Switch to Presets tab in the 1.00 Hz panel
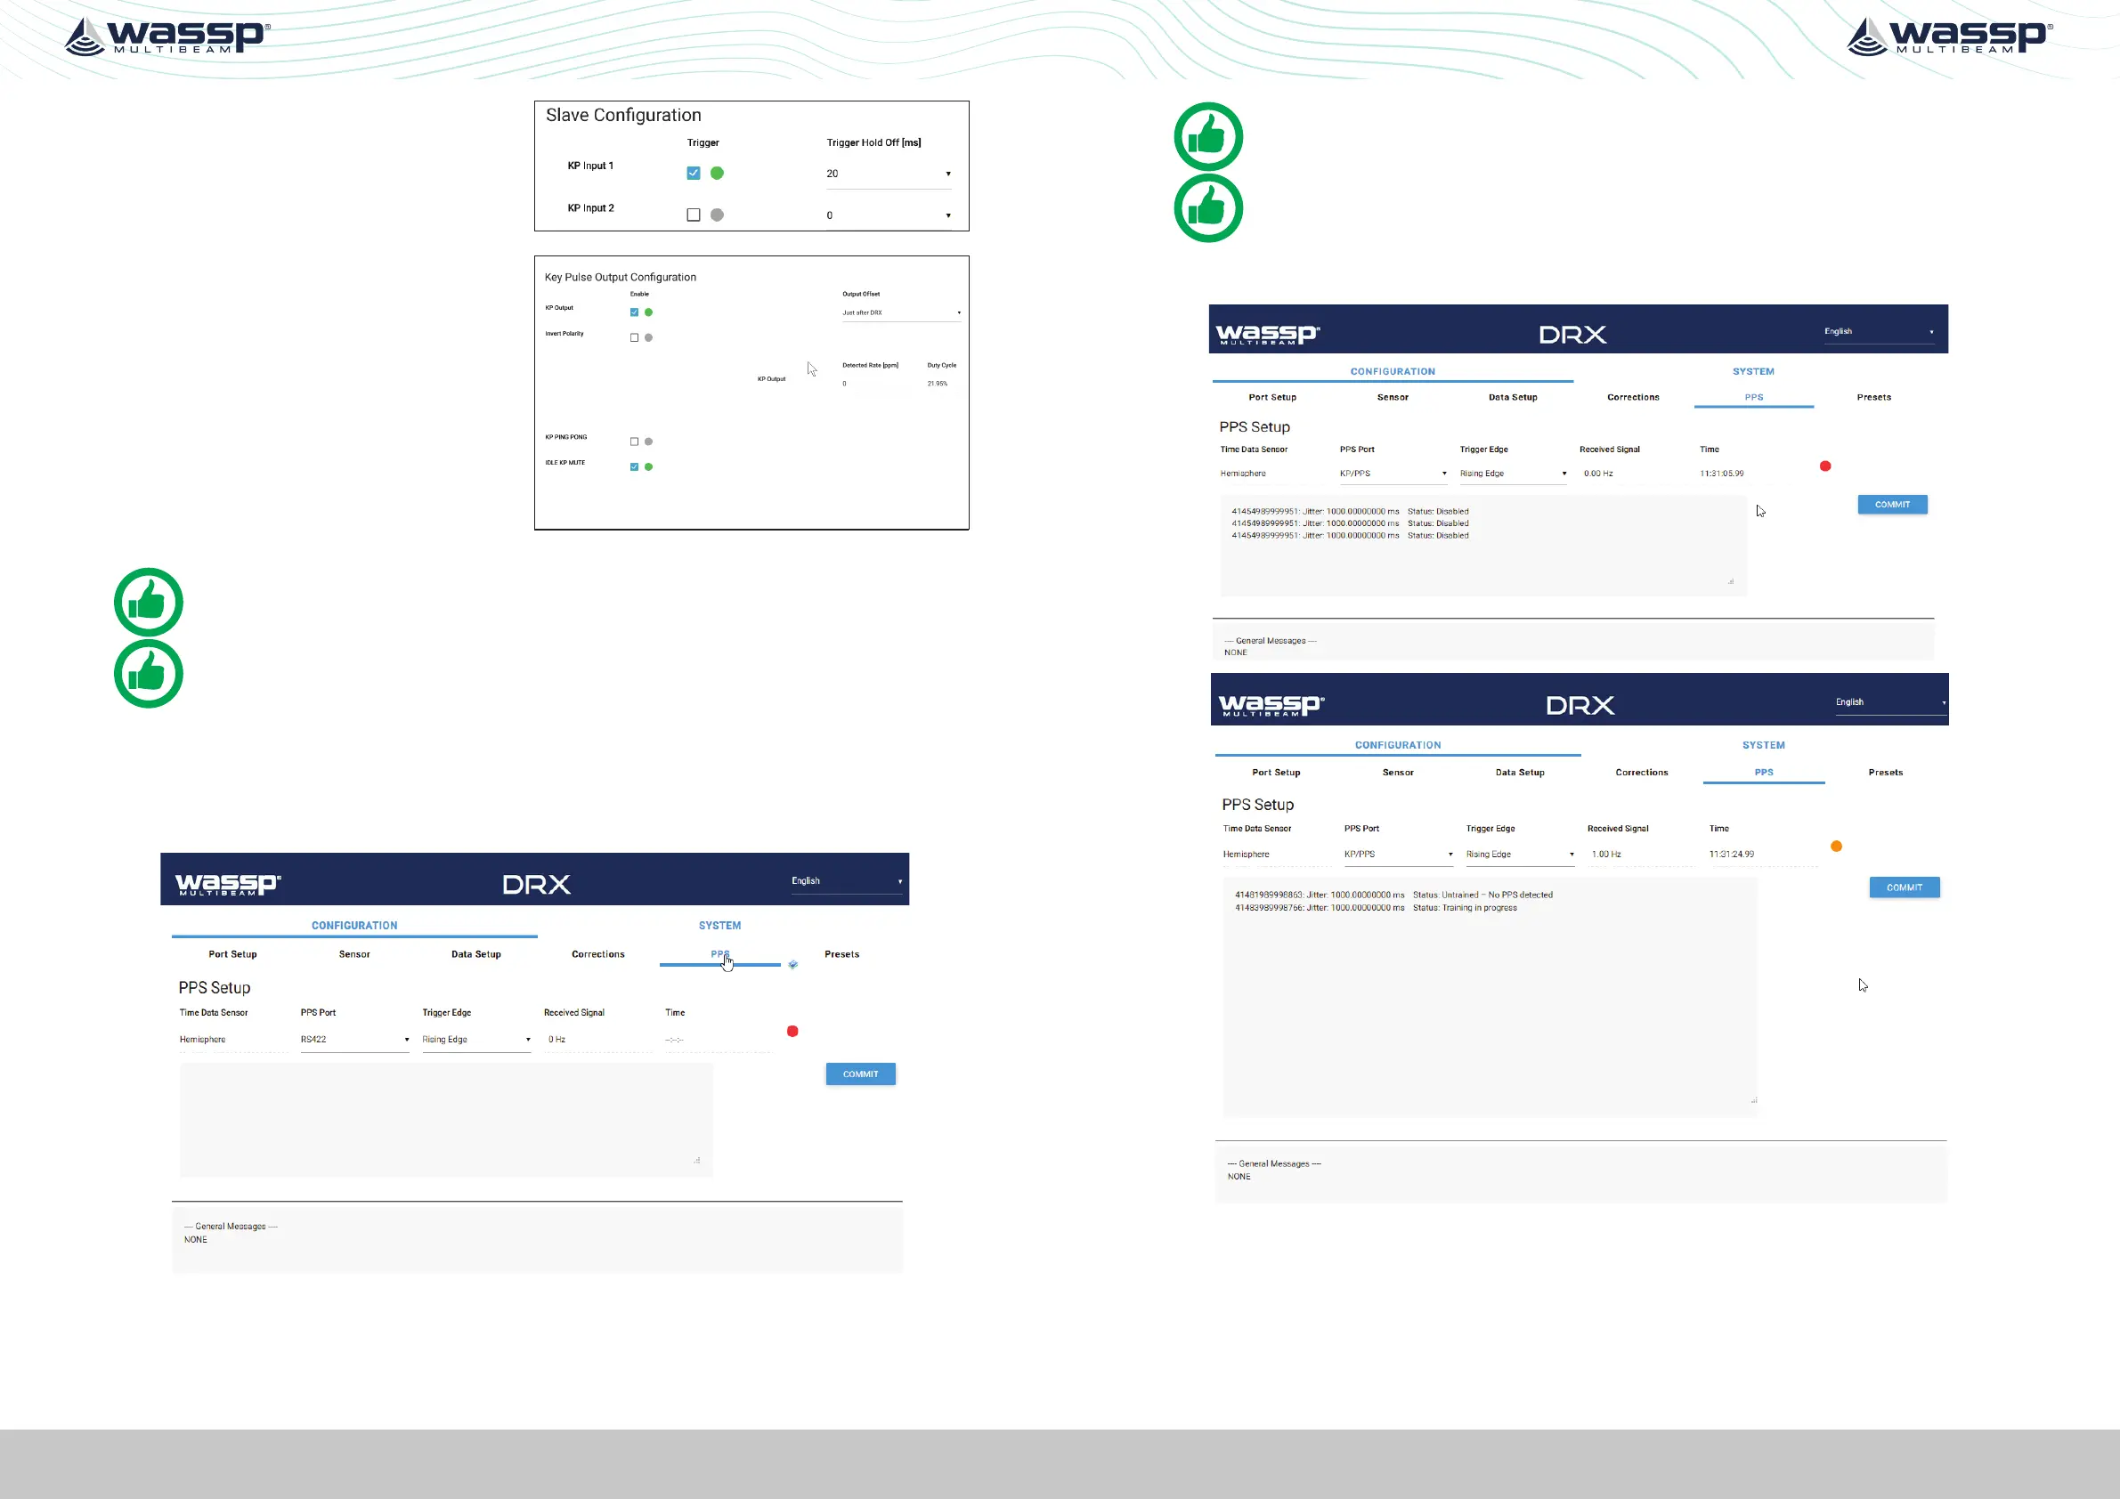 pos(1885,773)
